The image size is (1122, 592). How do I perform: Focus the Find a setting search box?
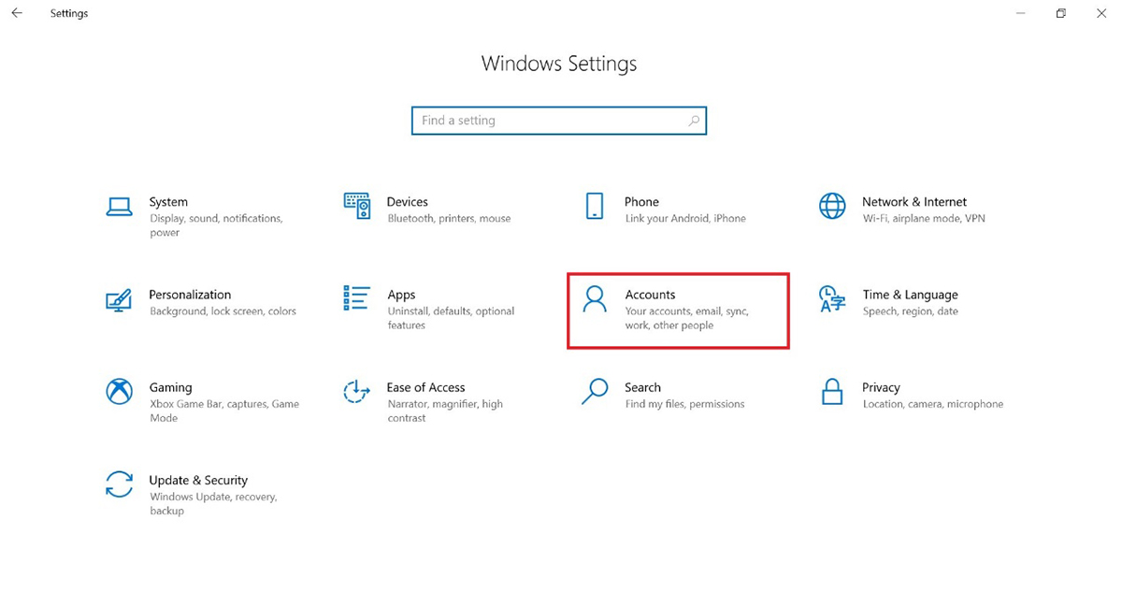[559, 121]
